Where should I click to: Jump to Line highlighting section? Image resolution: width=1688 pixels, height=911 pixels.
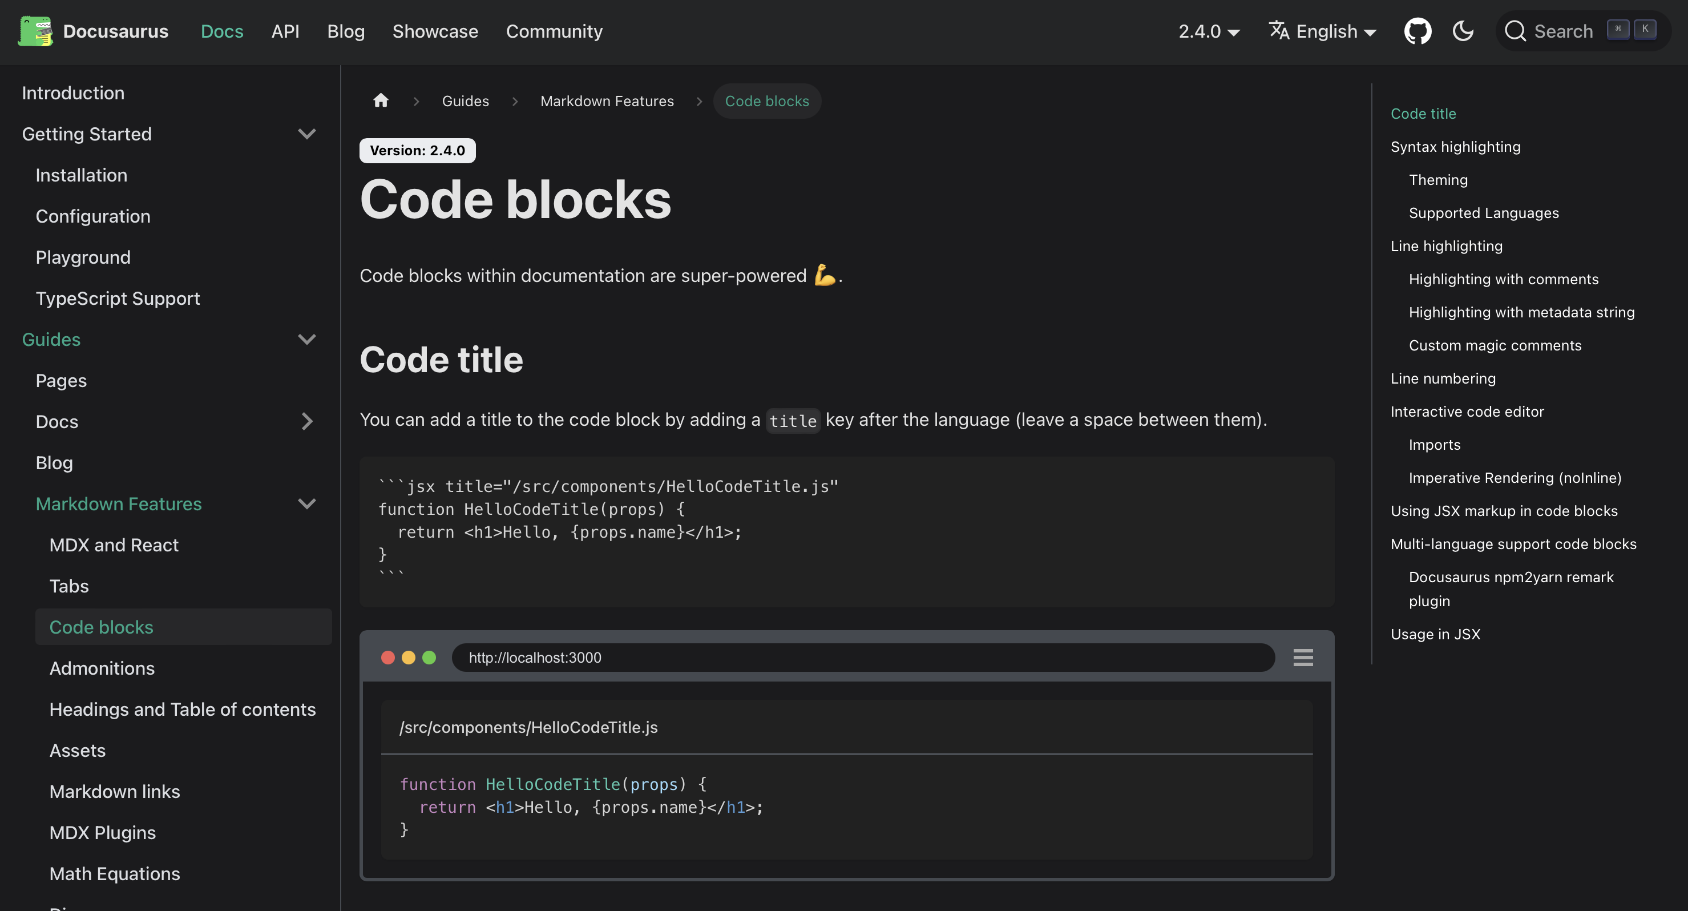point(1446,246)
